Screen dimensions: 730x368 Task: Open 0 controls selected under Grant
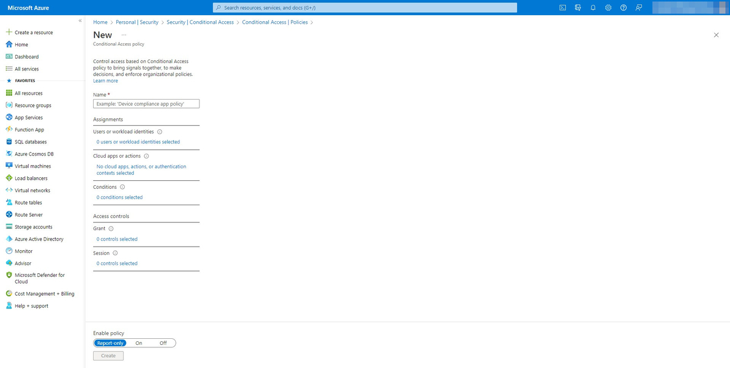pyautogui.click(x=117, y=239)
